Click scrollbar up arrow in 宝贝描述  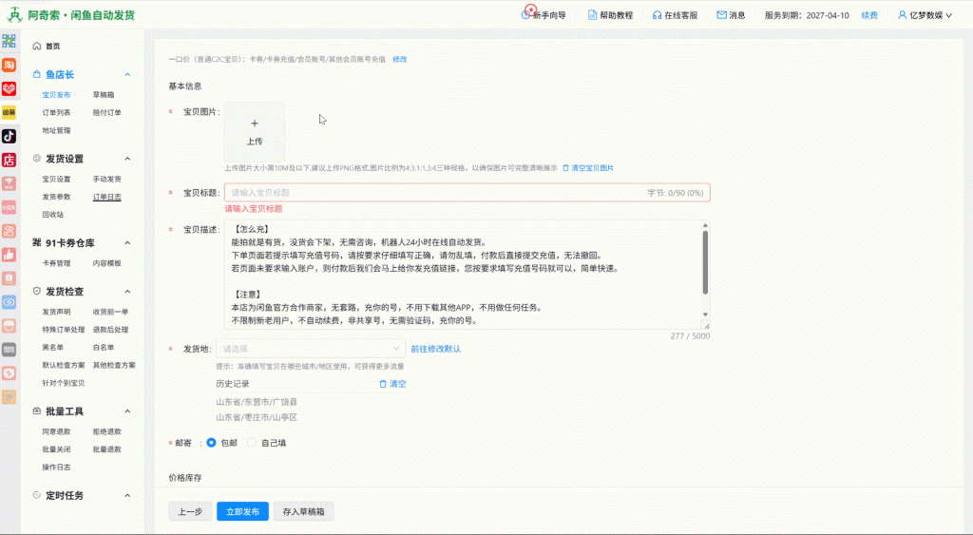click(x=705, y=225)
